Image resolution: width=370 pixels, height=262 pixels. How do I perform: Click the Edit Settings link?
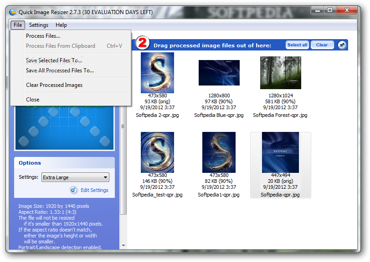click(94, 190)
